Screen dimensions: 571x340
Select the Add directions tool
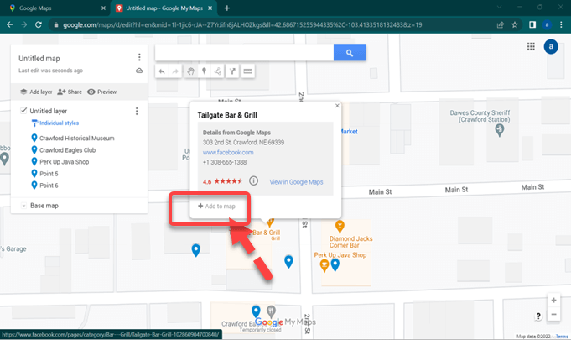232,71
